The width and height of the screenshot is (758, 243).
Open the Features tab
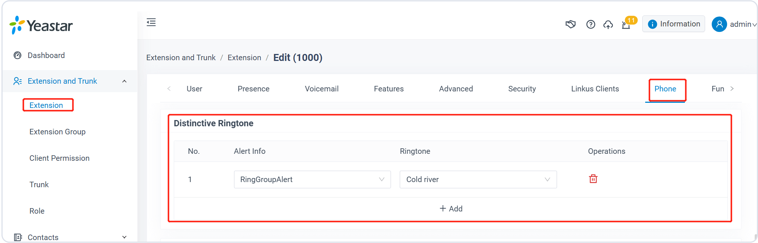point(389,89)
